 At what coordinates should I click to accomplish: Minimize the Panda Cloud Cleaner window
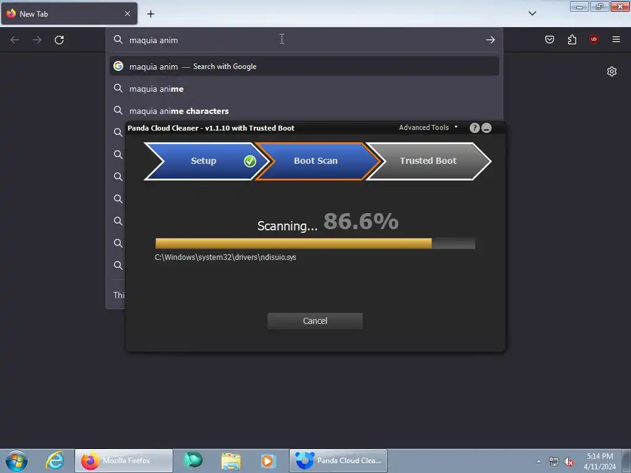(487, 128)
